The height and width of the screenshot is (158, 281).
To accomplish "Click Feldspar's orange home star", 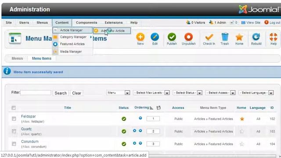I will pos(242,119).
